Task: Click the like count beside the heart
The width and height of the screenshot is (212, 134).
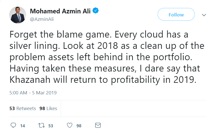Action: point(79,126)
